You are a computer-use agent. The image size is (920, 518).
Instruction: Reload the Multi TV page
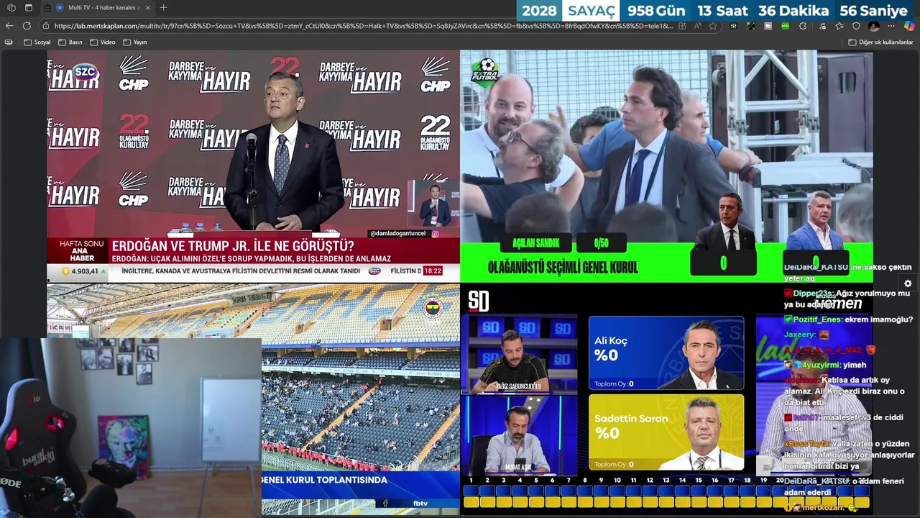point(27,26)
